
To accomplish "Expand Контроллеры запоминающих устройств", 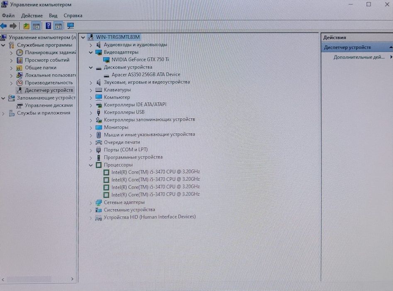I will pyautogui.click(x=91, y=120).
